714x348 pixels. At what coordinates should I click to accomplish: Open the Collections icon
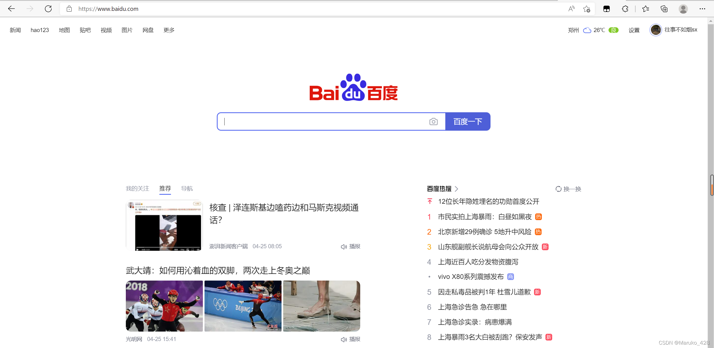[664, 9]
